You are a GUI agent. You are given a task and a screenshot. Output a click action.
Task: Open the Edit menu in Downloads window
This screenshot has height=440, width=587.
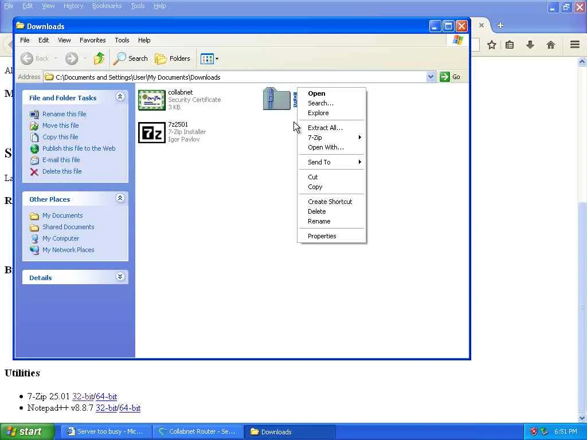click(44, 40)
